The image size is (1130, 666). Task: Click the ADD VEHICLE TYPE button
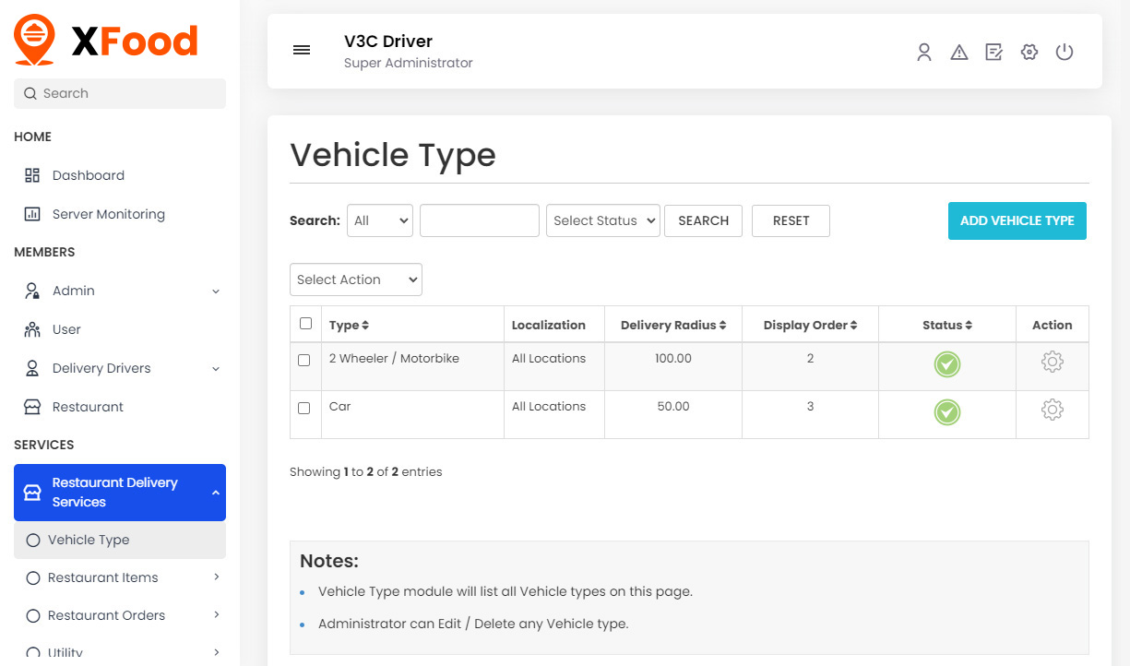coord(1017,220)
